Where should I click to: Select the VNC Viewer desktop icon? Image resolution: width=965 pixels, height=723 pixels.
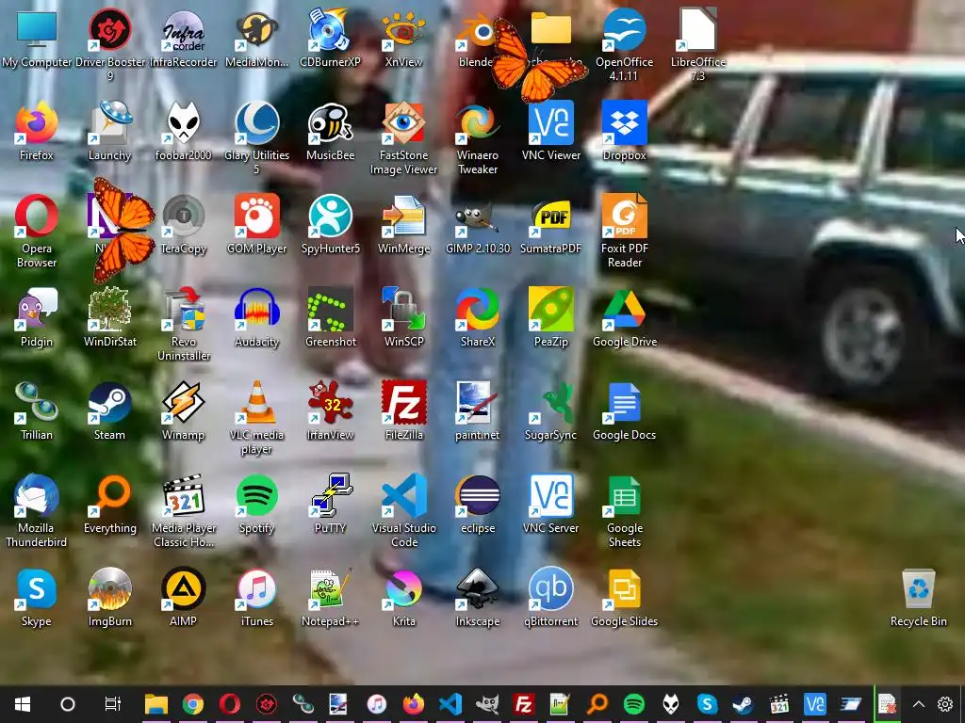click(550, 132)
